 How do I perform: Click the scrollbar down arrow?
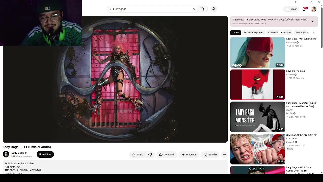pyautogui.click(x=321, y=172)
